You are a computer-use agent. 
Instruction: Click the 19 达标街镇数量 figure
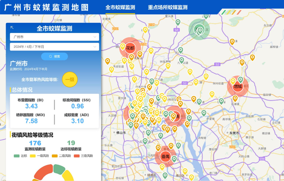click(x=71, y=143)
